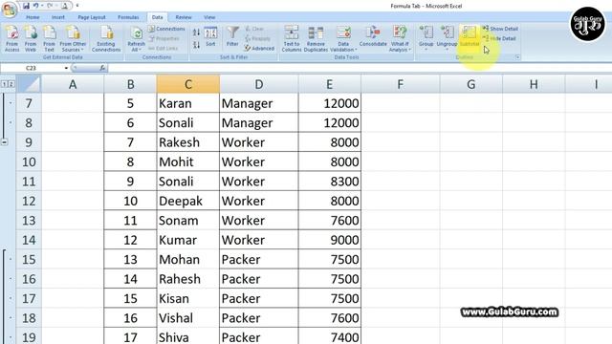
Task: Toggle the Filter funnel
Action: pyautogui.click(x=232, y=36)
